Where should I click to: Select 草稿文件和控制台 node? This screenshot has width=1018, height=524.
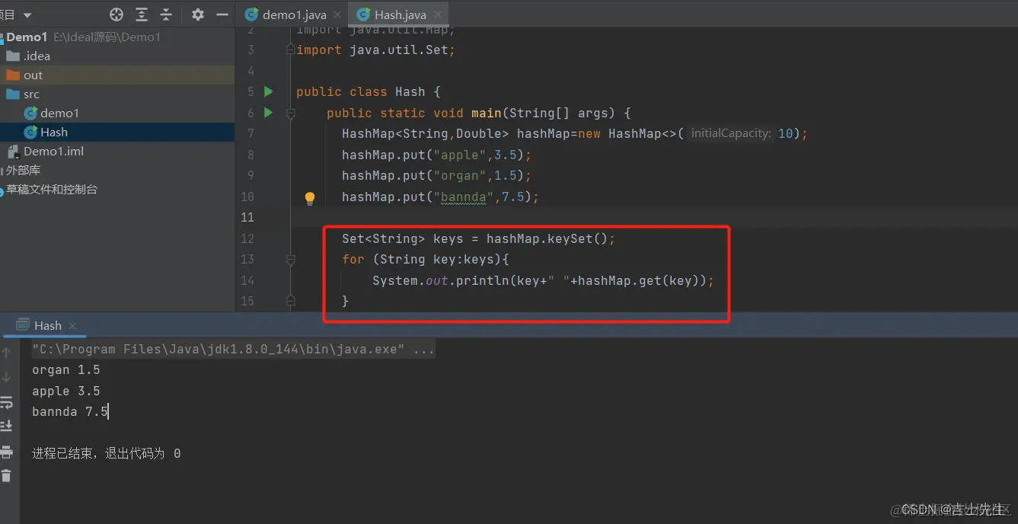pos(51,189)
